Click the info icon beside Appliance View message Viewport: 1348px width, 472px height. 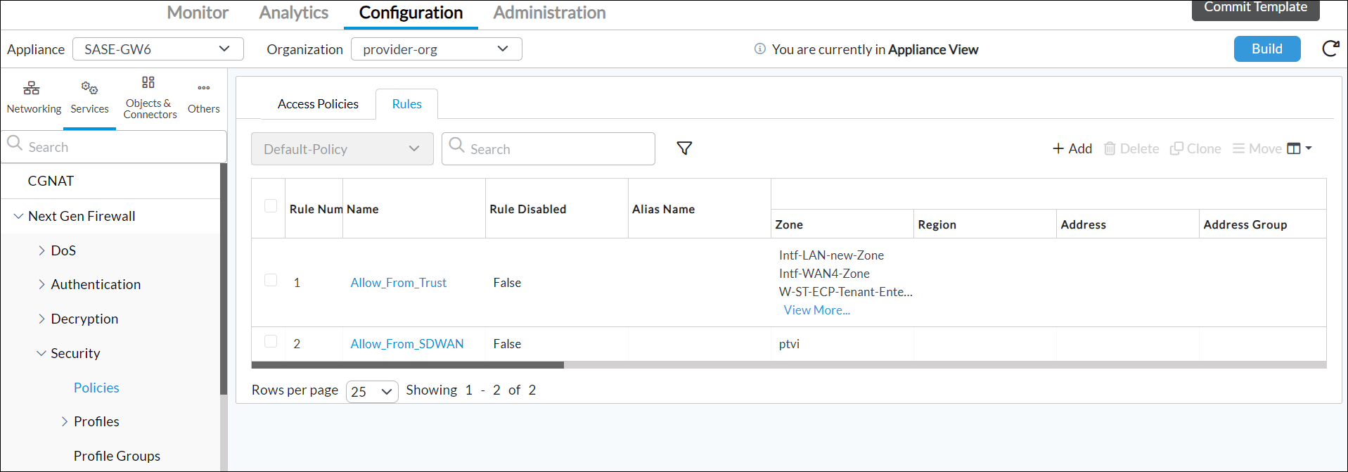tap(759, 49)
